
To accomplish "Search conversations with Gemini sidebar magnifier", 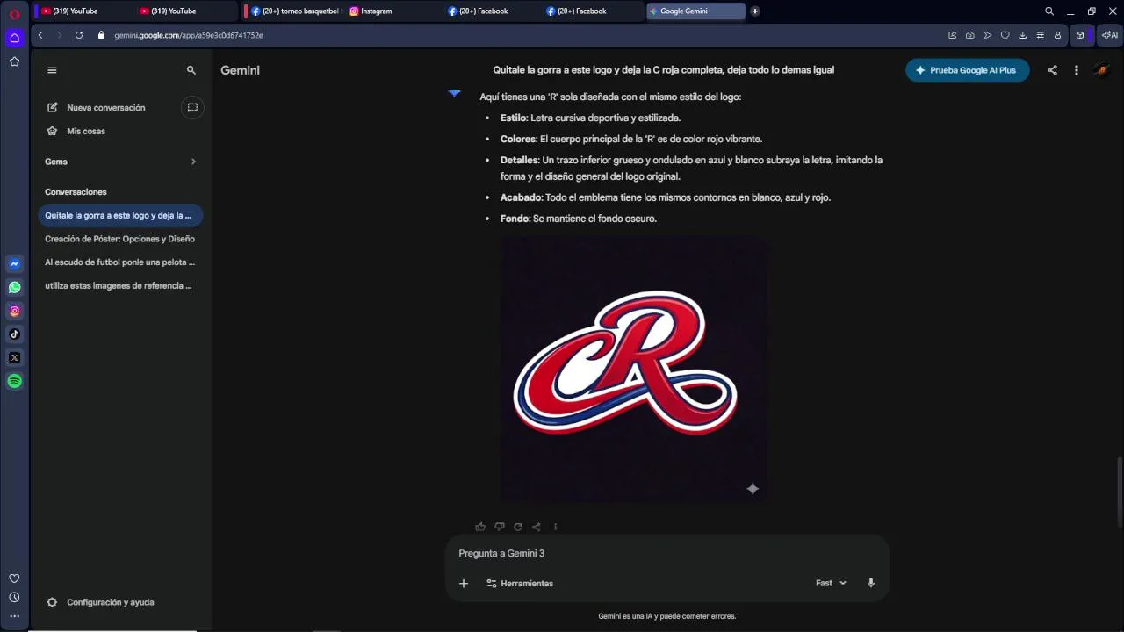I will (191, 70).
